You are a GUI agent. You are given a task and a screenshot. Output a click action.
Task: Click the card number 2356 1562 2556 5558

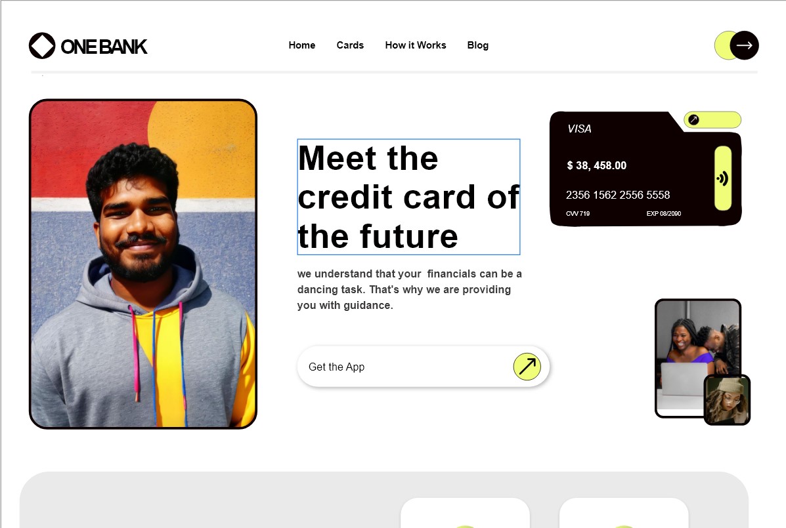click(x=617, y=195)
